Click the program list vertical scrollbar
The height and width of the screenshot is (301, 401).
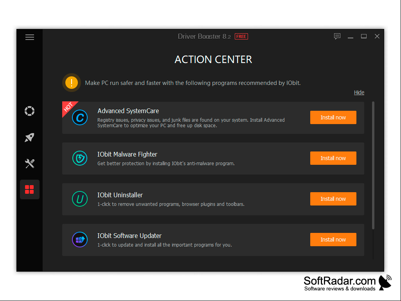coord(373,165)
